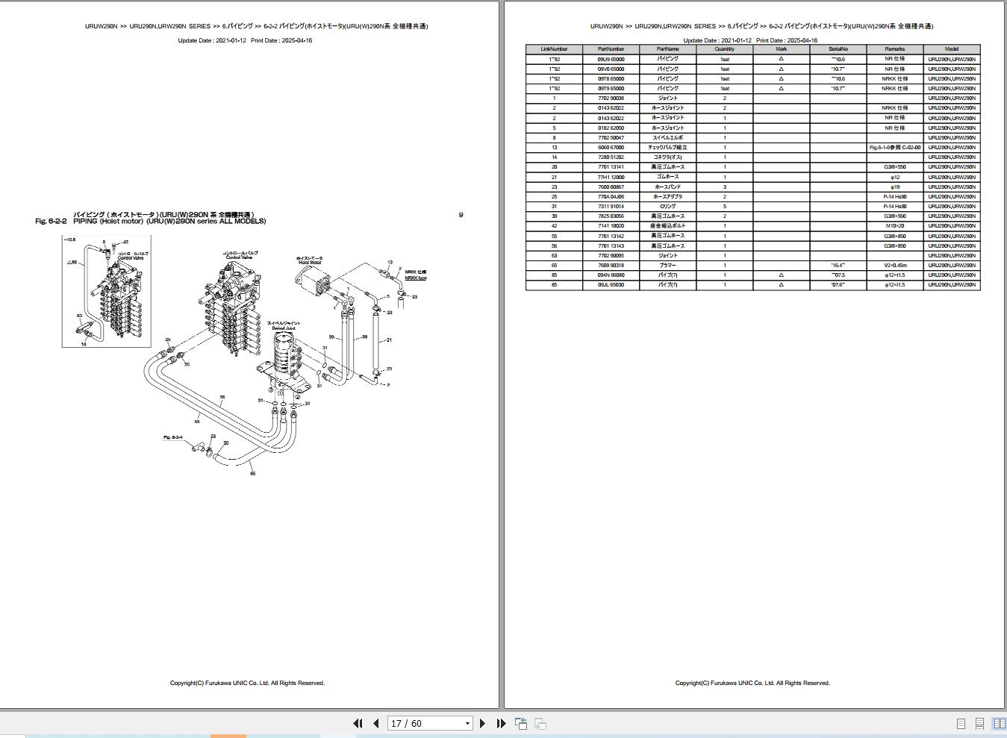The image size is (1007, 738).
Task: Click the LinkNumber column header
Action: [x=554, y=49]
